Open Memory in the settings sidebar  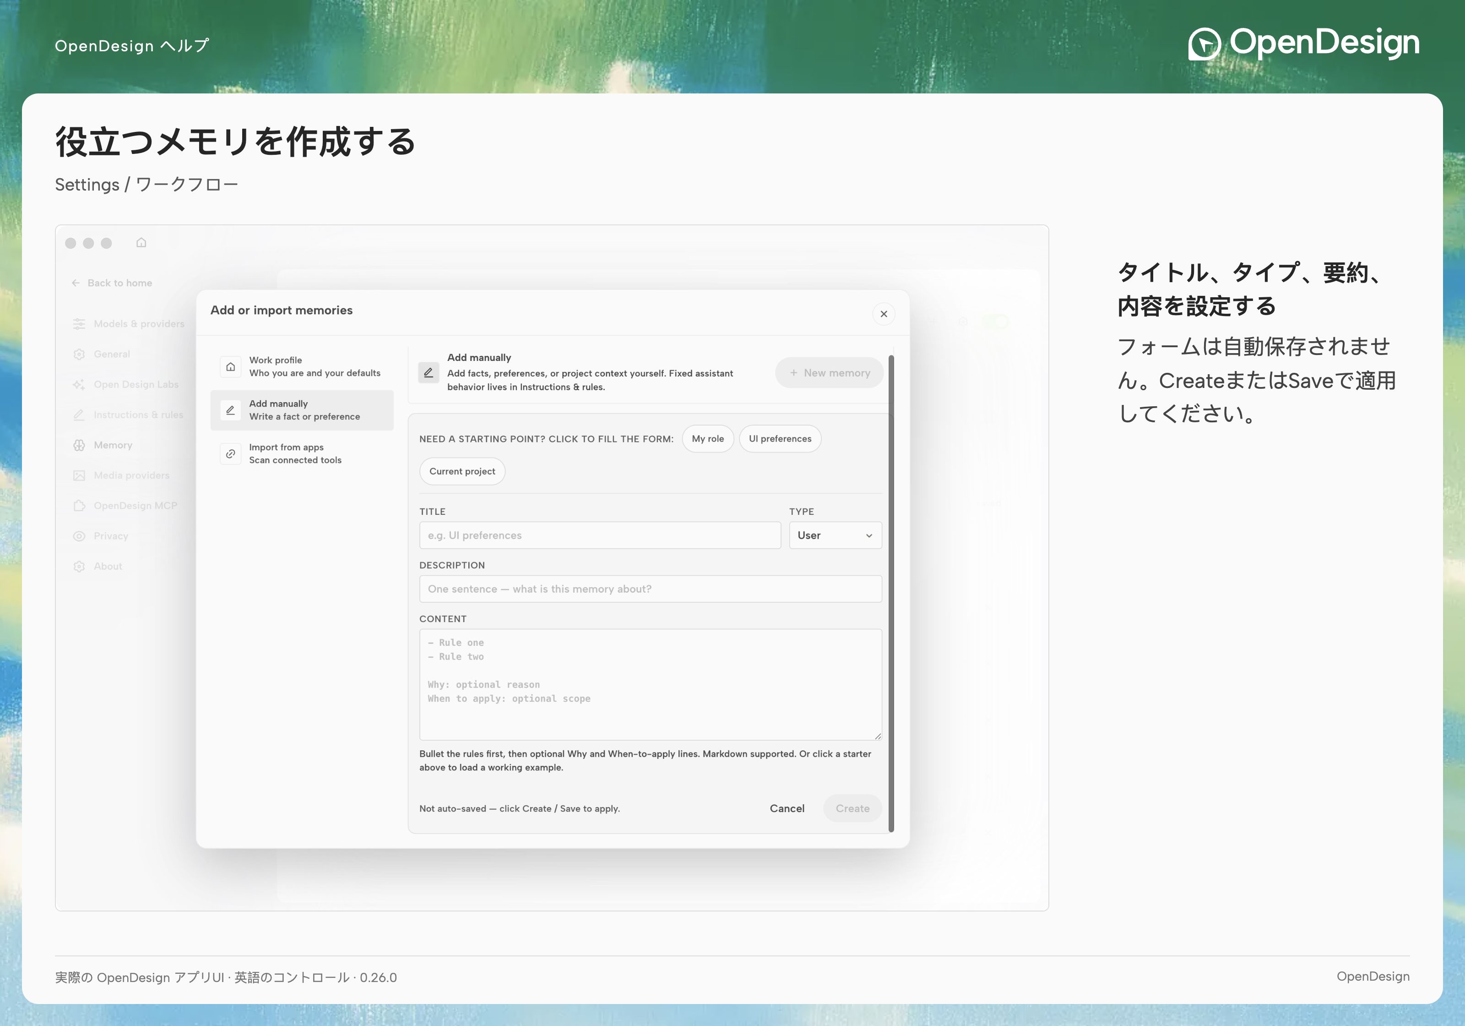[x=113, y=445]
